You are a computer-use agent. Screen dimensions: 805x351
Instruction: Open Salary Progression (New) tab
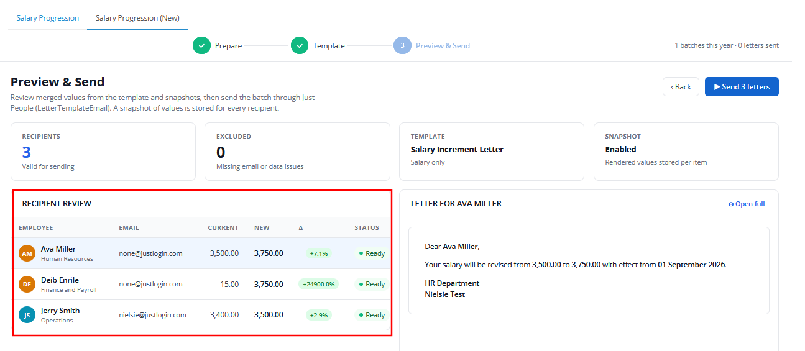pos(137,18)
